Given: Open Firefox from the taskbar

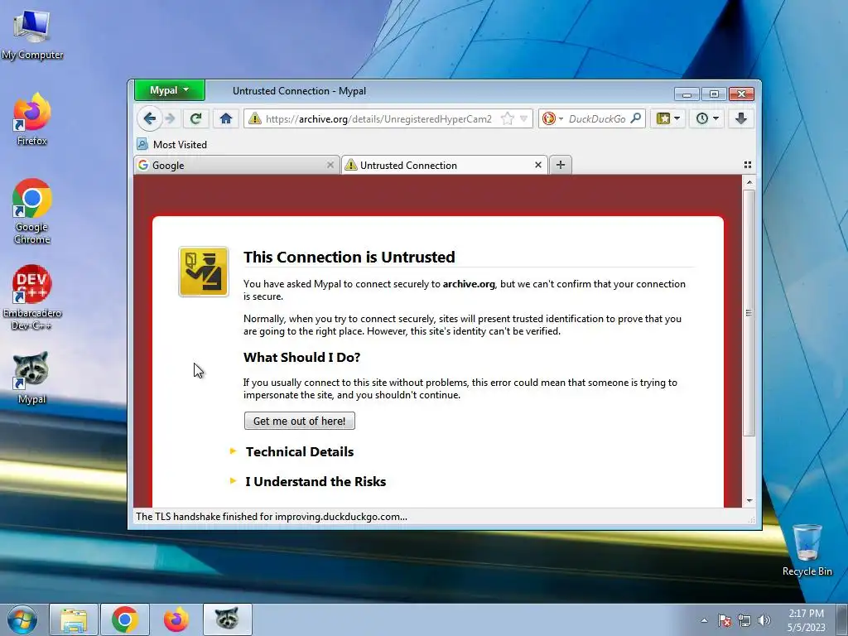Looking at the screenshot, I should [176, 619].
